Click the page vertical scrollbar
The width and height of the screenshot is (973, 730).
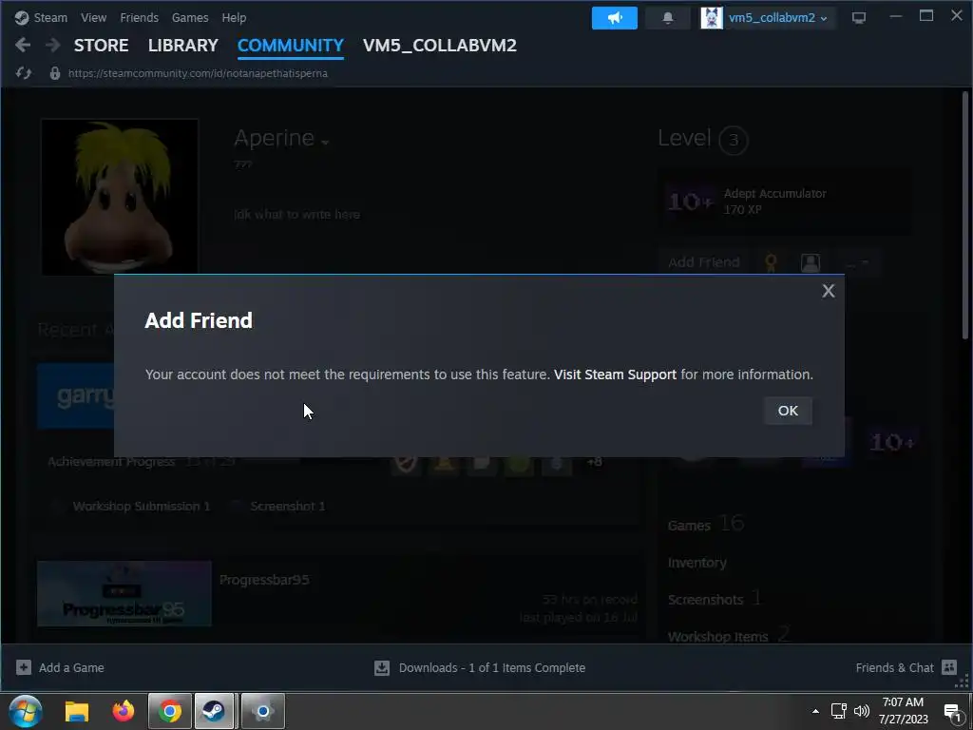coord(965,216)
